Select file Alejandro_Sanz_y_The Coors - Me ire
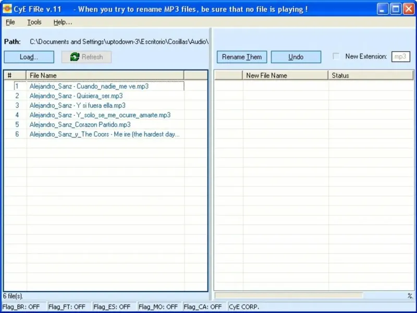The width and height of the screenshot is (417, 313). (105, 134)
